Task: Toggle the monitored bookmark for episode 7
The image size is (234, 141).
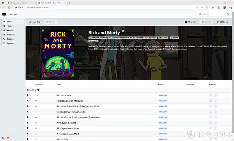Action: (27, 112)
